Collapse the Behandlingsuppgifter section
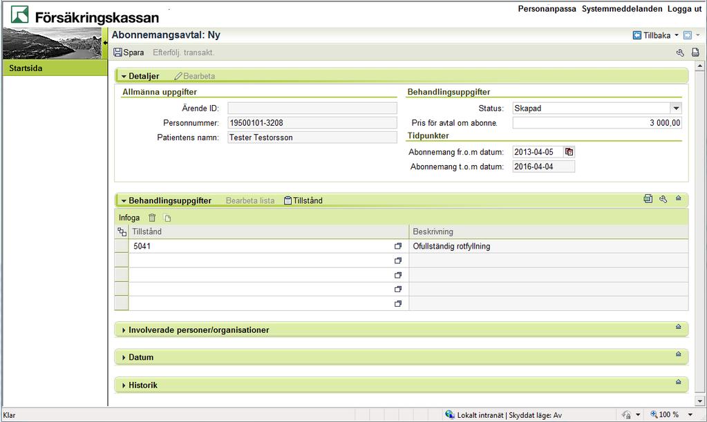 (x=124, y=201)
